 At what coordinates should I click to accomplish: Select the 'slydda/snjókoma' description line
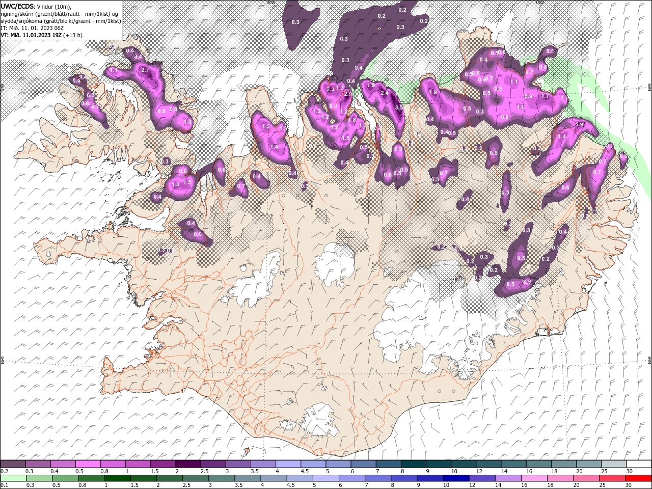pos(60,20)
